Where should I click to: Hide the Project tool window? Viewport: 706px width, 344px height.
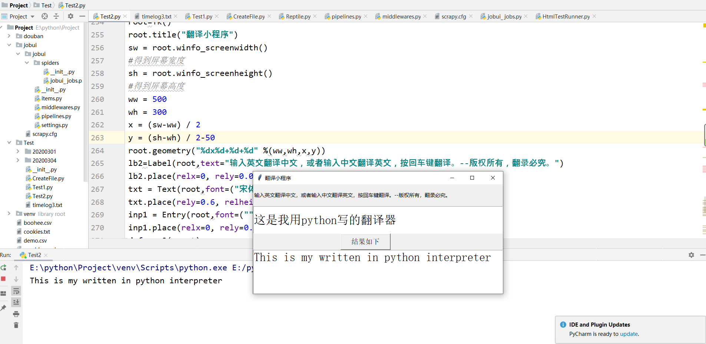[x=82, y=16]
